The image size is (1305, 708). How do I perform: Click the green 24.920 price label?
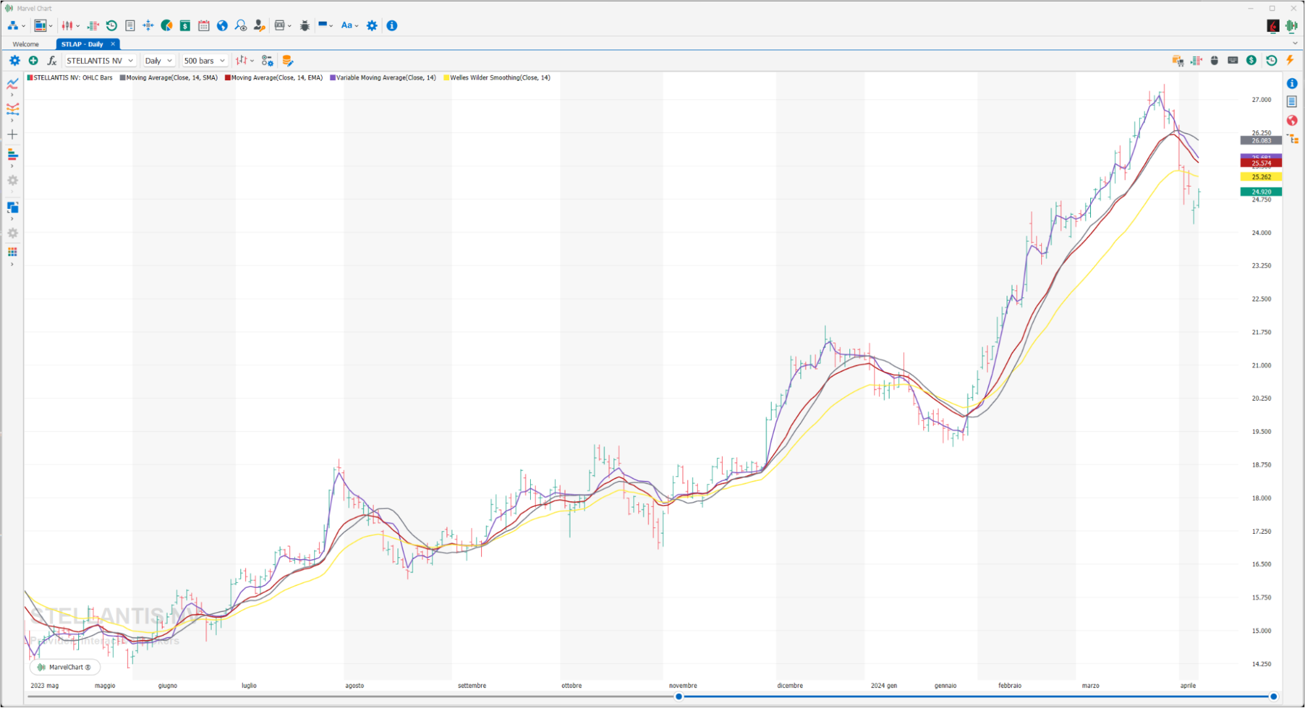1261,192
